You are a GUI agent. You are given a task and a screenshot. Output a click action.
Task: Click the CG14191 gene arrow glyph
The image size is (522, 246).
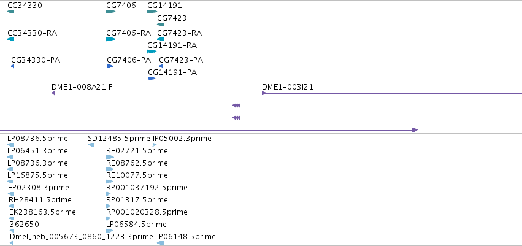tap(152, 12)
